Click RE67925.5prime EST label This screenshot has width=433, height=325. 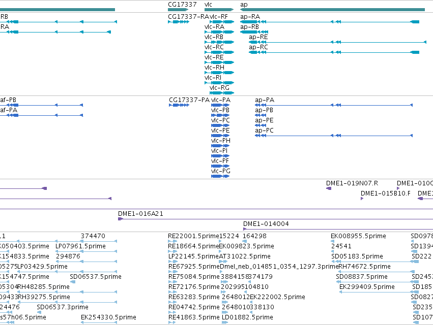[194, 267]
